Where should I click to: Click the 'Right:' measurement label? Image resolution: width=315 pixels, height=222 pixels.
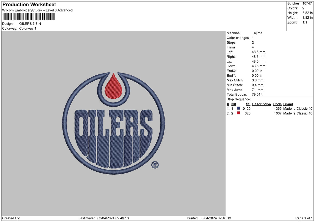pyautogui.click(x=231, y=57)
